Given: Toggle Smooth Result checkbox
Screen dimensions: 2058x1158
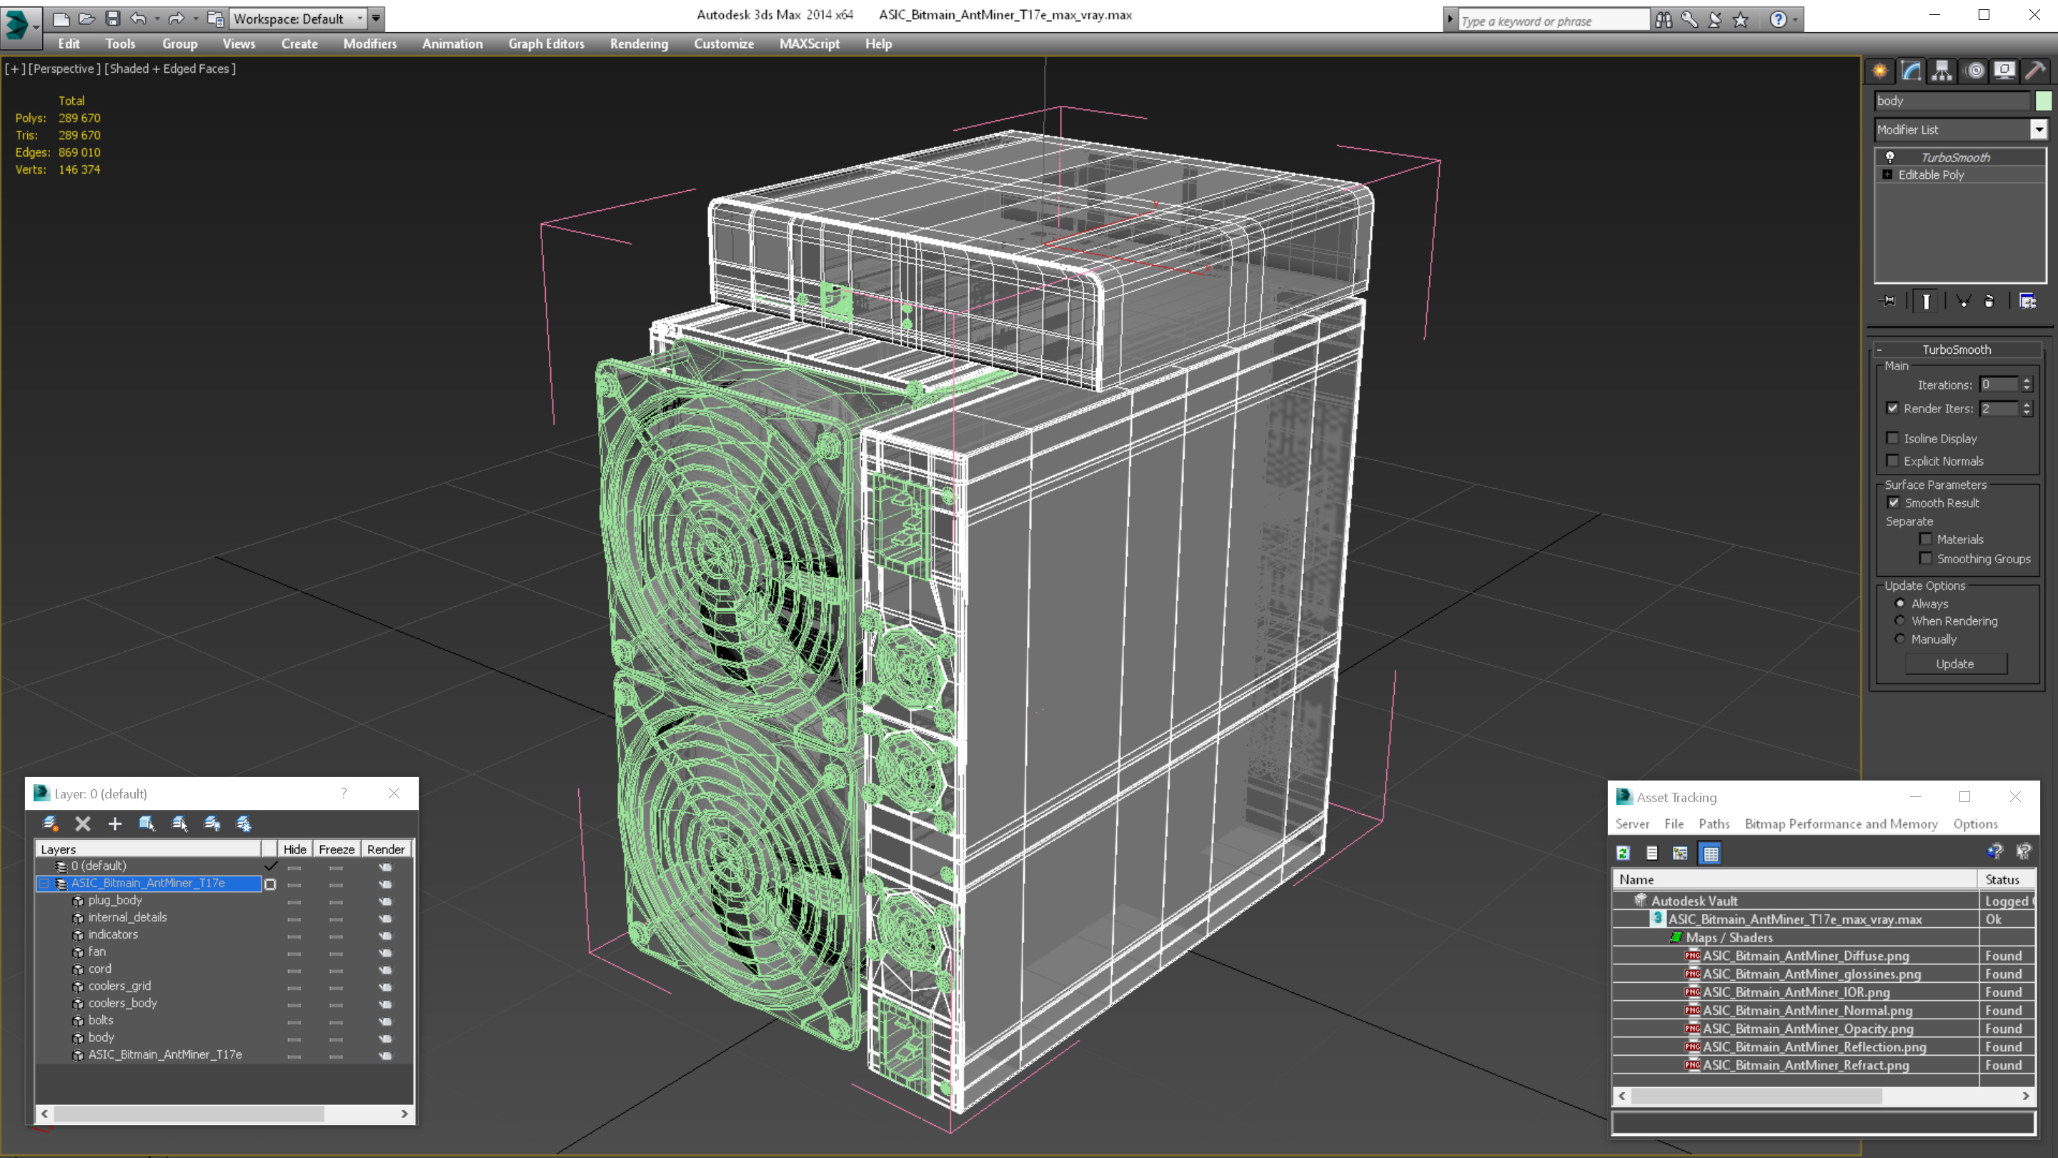Looking at the screenshot, I should [1894, 503].
